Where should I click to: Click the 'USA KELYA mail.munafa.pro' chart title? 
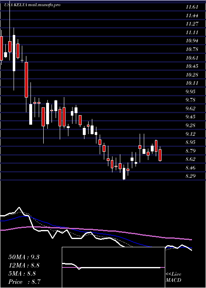[32, 5]
